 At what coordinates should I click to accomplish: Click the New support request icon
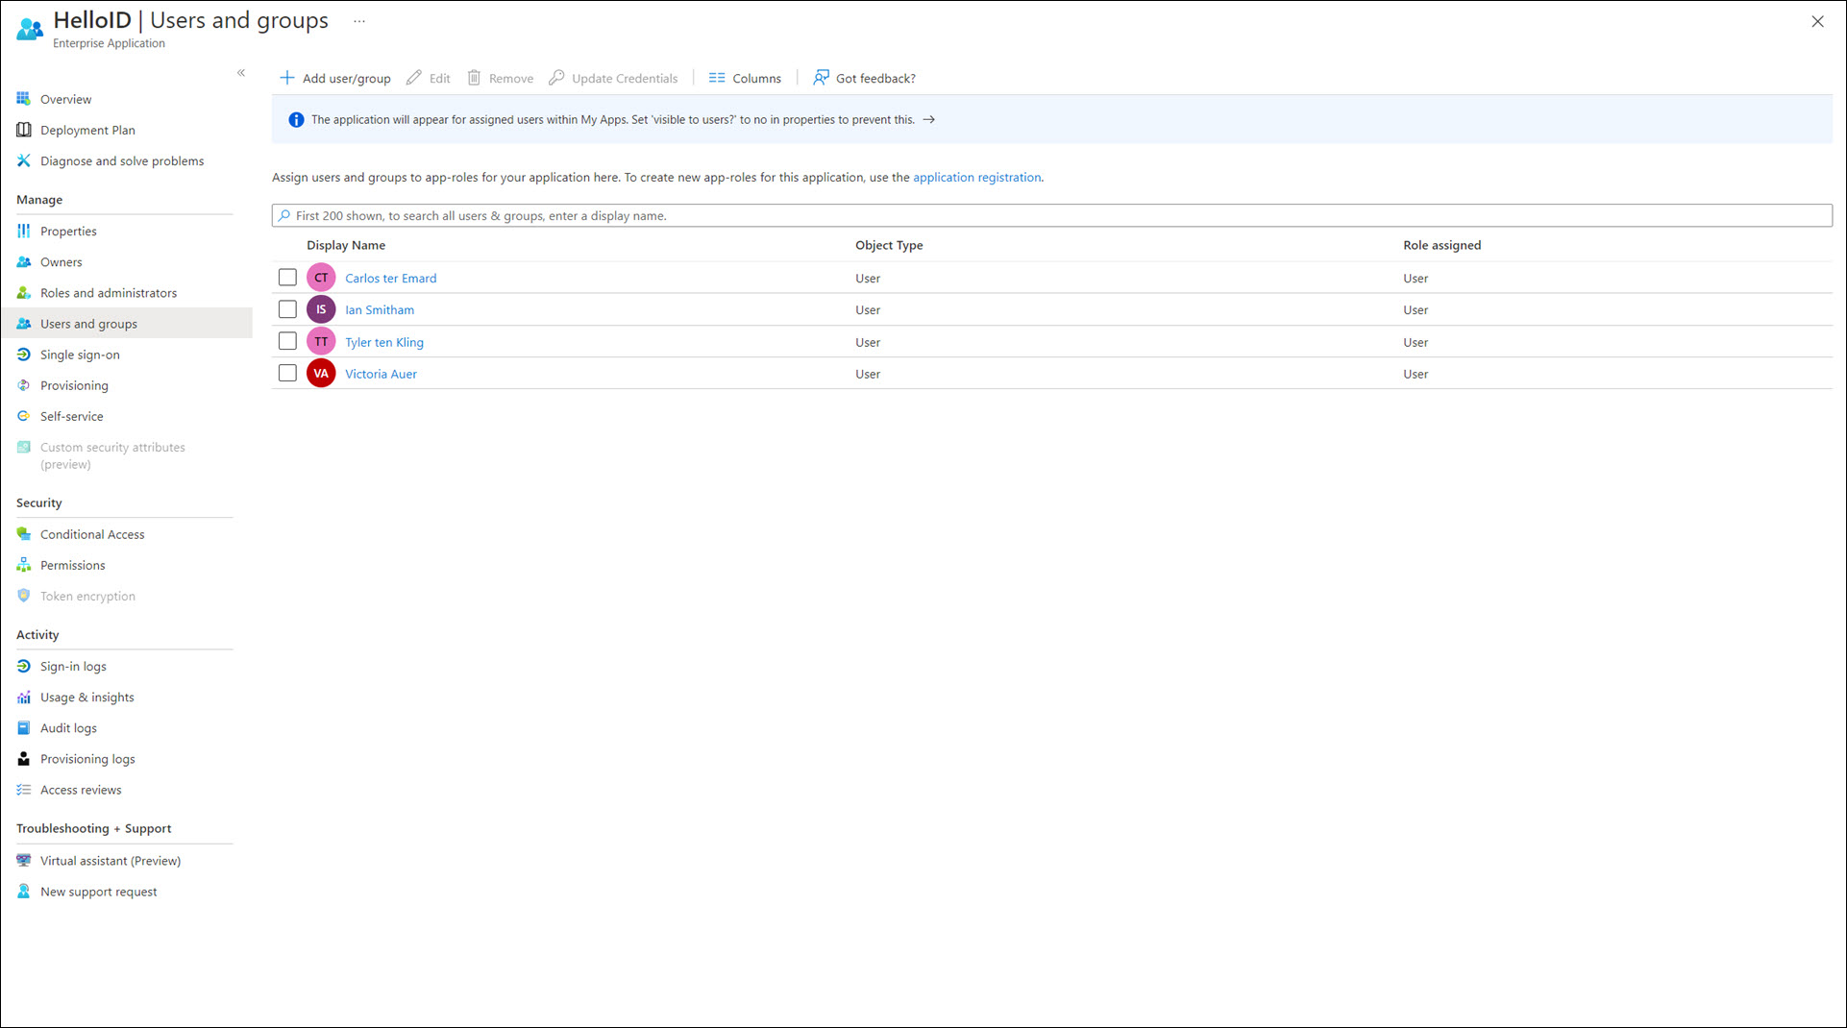(24, 892)
